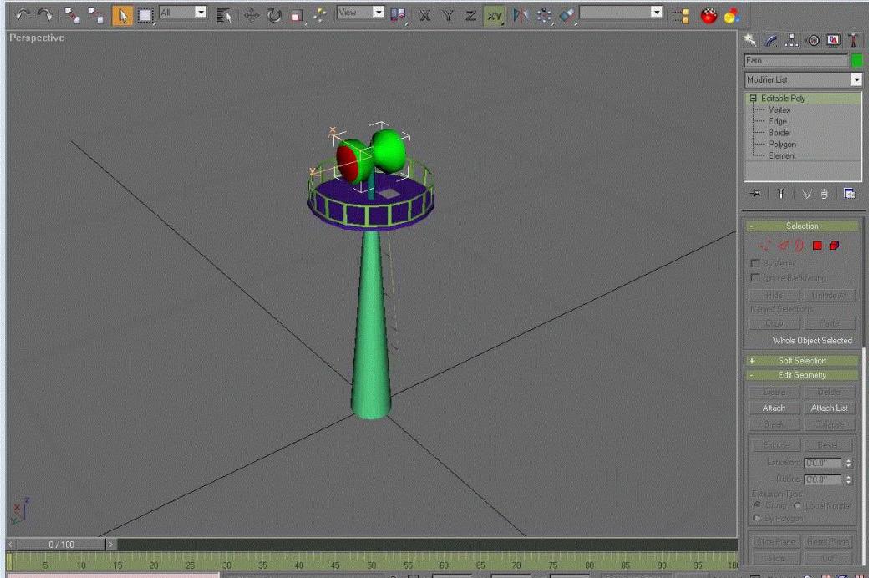This screenshot has height=578, width=869.
Task: Open the green object color swatch
Action: point(856,60)
